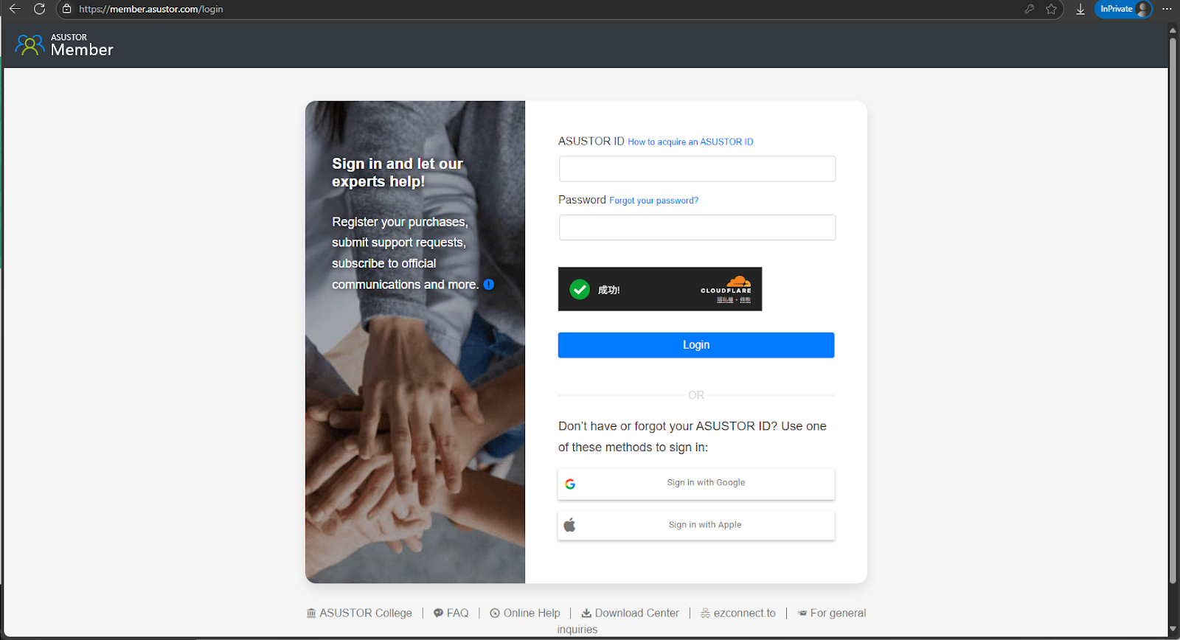Open the browser downloads icon
This screenshot has height=640, width=1180.
[1080, 9]
